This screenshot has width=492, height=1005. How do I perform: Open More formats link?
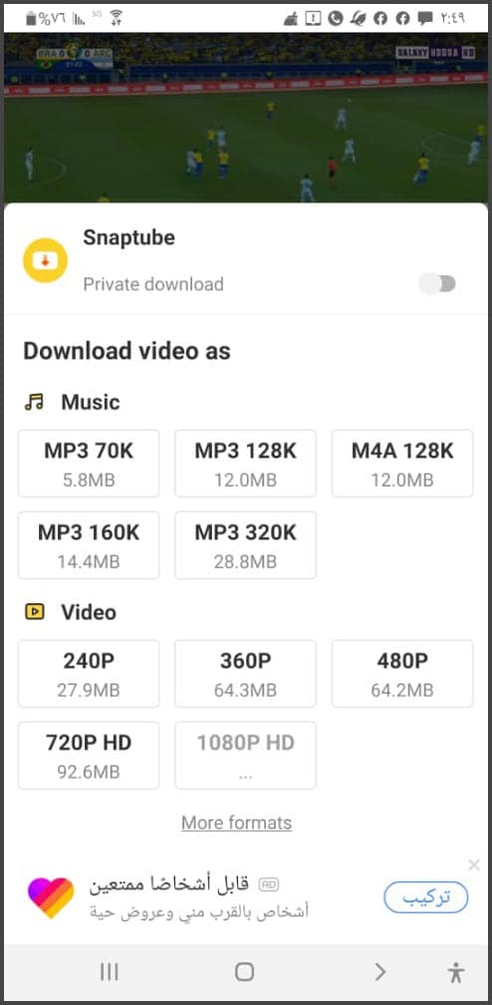236,823
